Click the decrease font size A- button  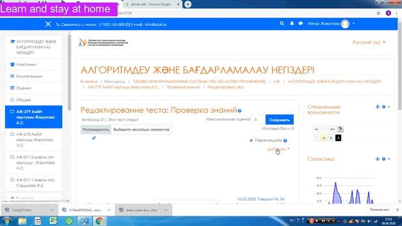[317, 129]
